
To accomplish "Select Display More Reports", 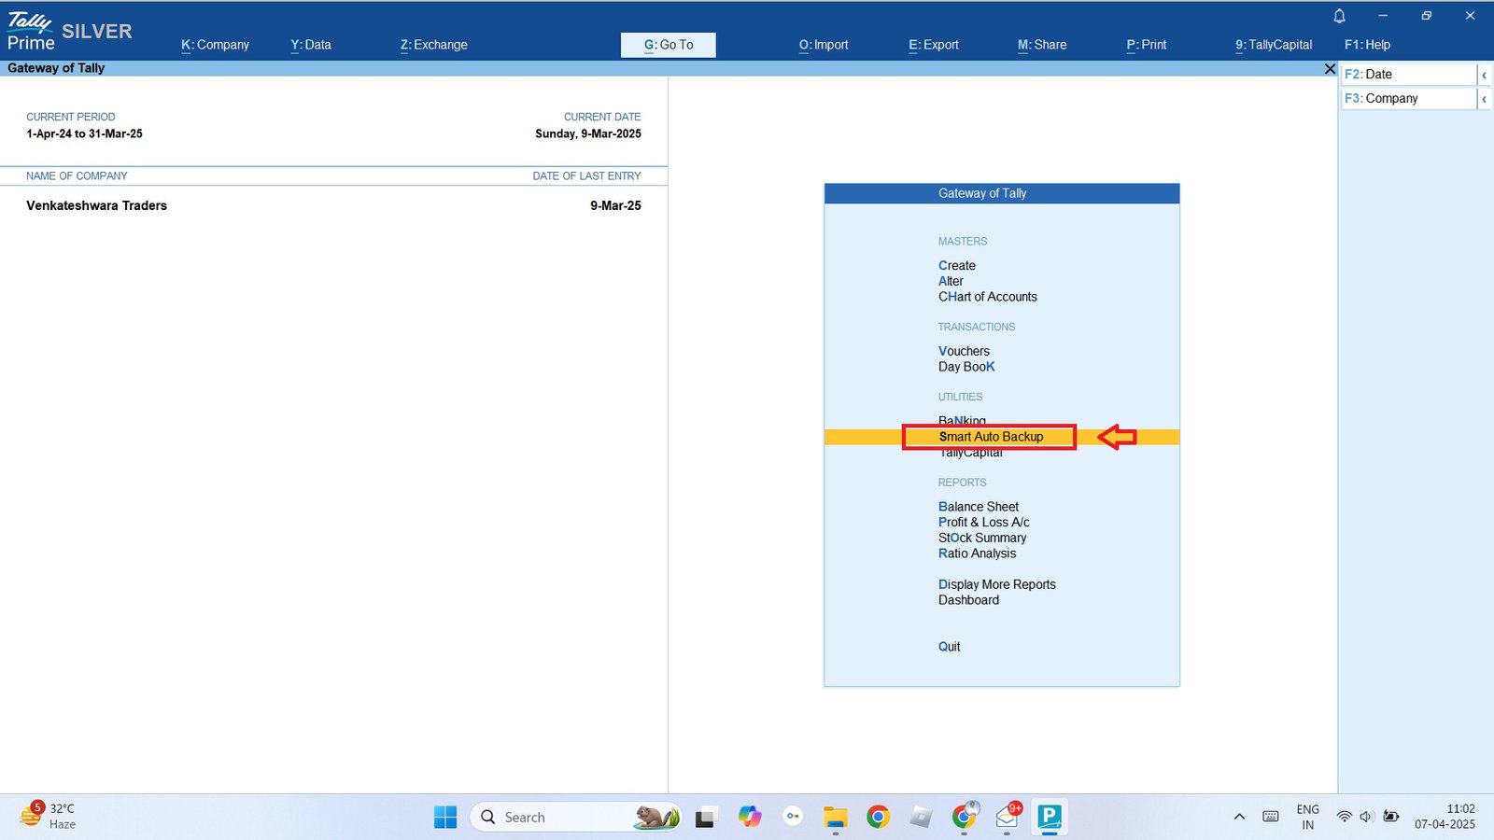I will pos(997,585).
